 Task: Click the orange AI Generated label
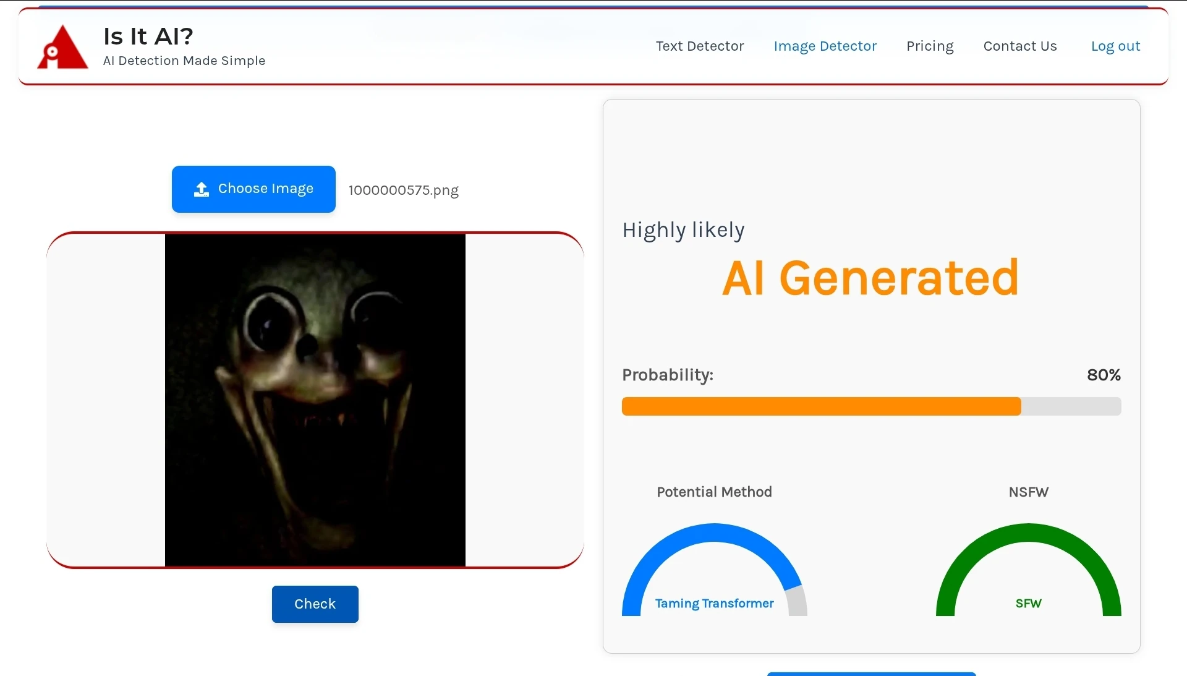(870, 278)
